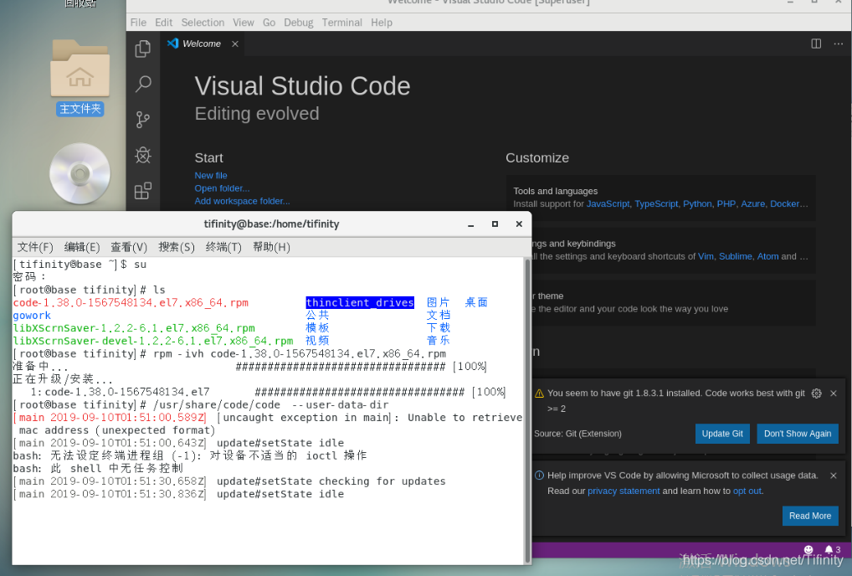Image resolution: width=852 pixels, height=576 pixels.
Task: Click the red code-1.38.0 rpm filename
Action: (x=131, y=303)
